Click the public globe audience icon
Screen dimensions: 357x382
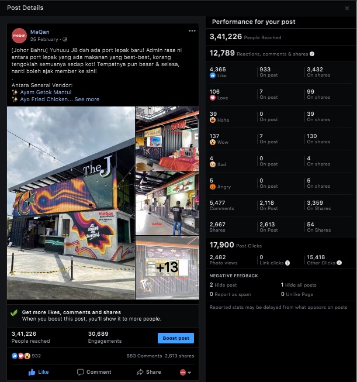pos(65,39)
